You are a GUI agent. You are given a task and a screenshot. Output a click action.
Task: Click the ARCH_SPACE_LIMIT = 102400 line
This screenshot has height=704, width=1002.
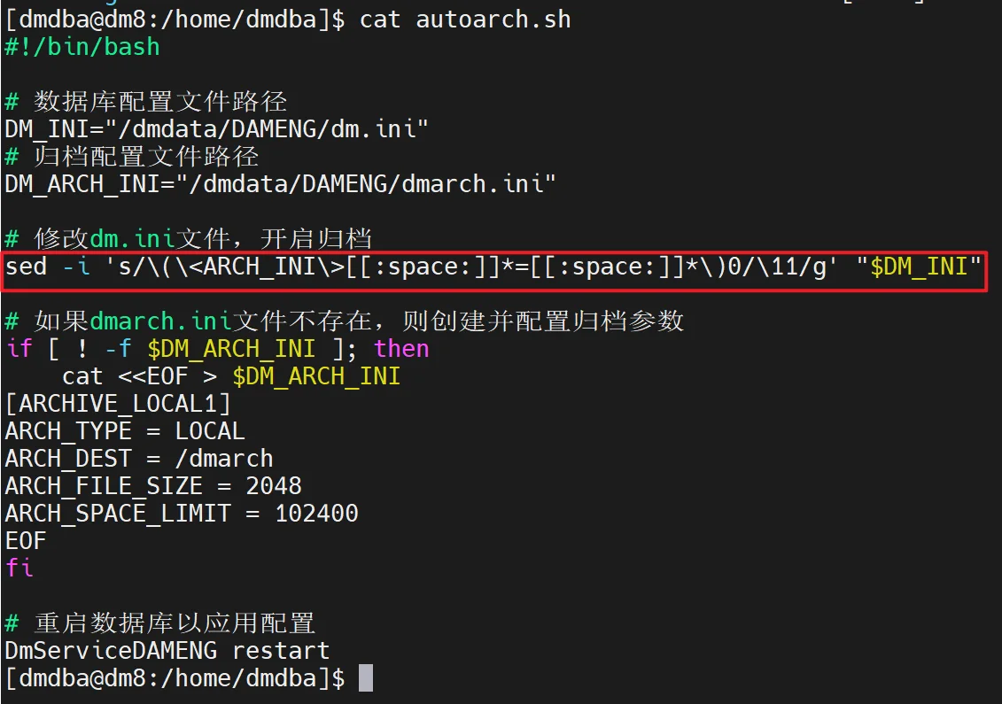(182, 513)
